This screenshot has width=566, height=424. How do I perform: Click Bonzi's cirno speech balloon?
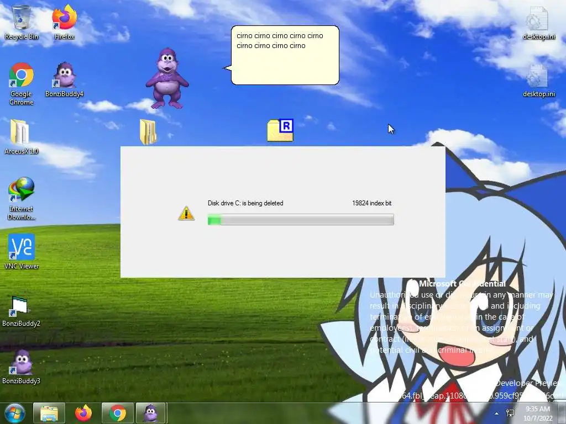(x=285, y=55)
